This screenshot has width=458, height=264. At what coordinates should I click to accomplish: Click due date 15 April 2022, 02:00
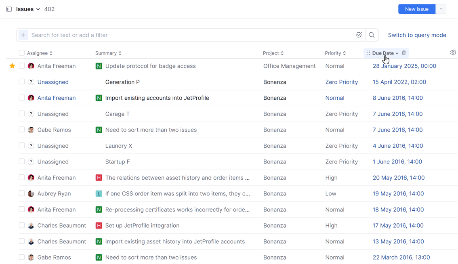[x=399, y=82]
